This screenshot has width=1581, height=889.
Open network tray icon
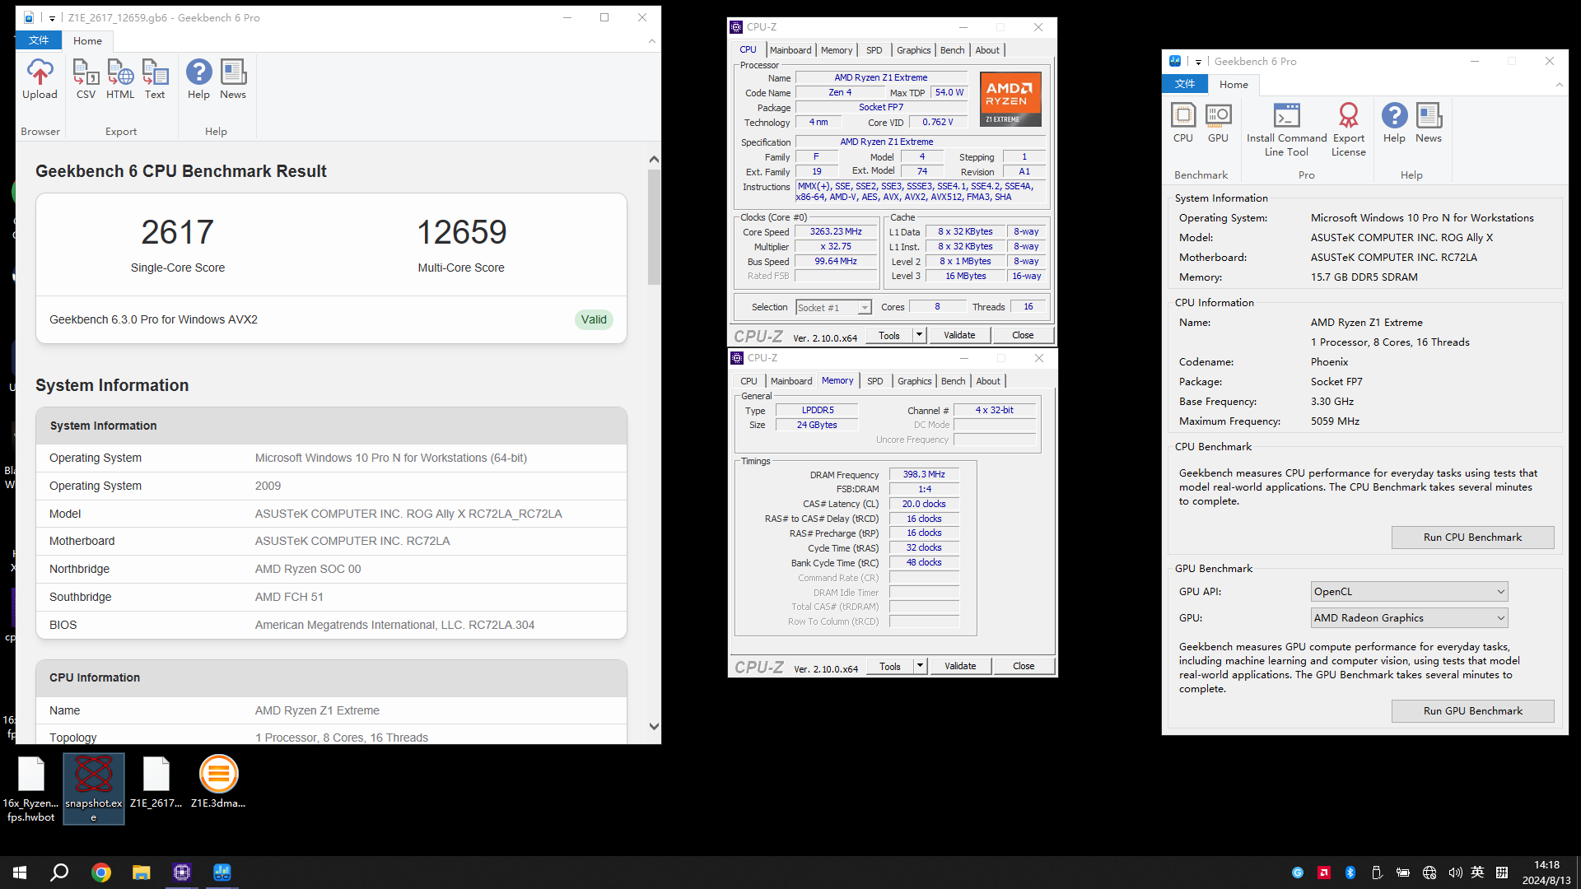pos(1429,873)
